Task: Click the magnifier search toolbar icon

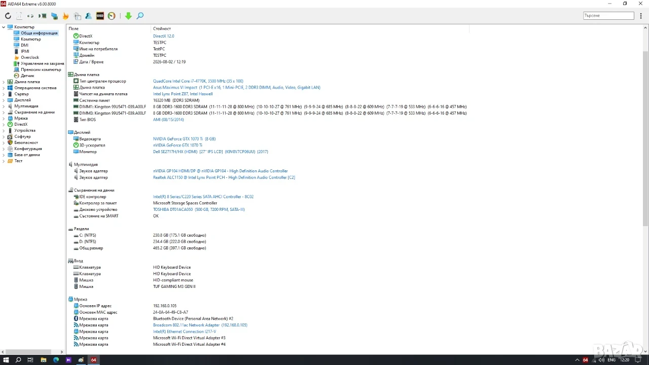Action: 140,16
